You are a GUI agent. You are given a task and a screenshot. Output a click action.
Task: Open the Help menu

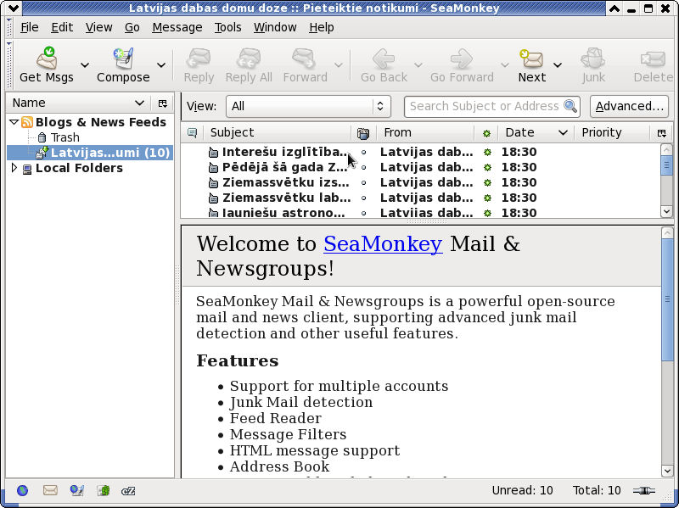pyautogui.click(x=322, y=27)
